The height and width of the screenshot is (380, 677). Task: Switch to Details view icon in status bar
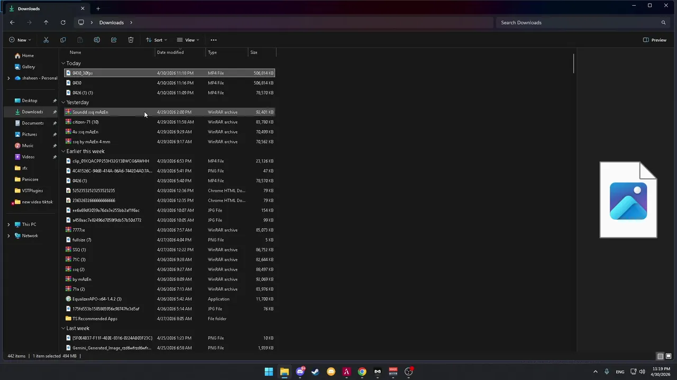click(660, 356)
